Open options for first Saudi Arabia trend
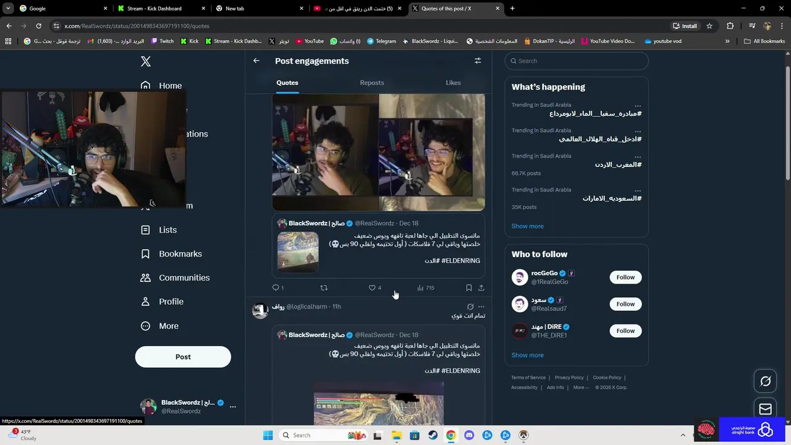Screen dimensions: 791x445 tap(638, 105)
